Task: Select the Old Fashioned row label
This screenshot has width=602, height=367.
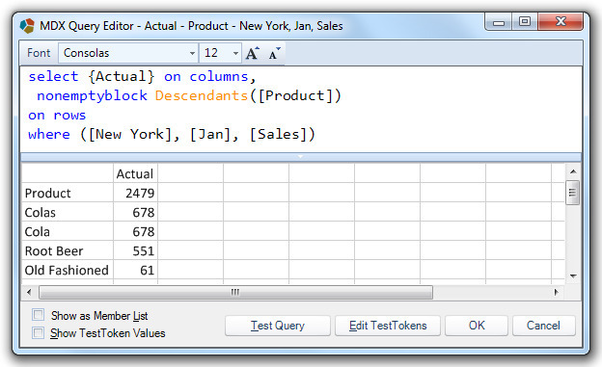Action: tap(67, 270)
